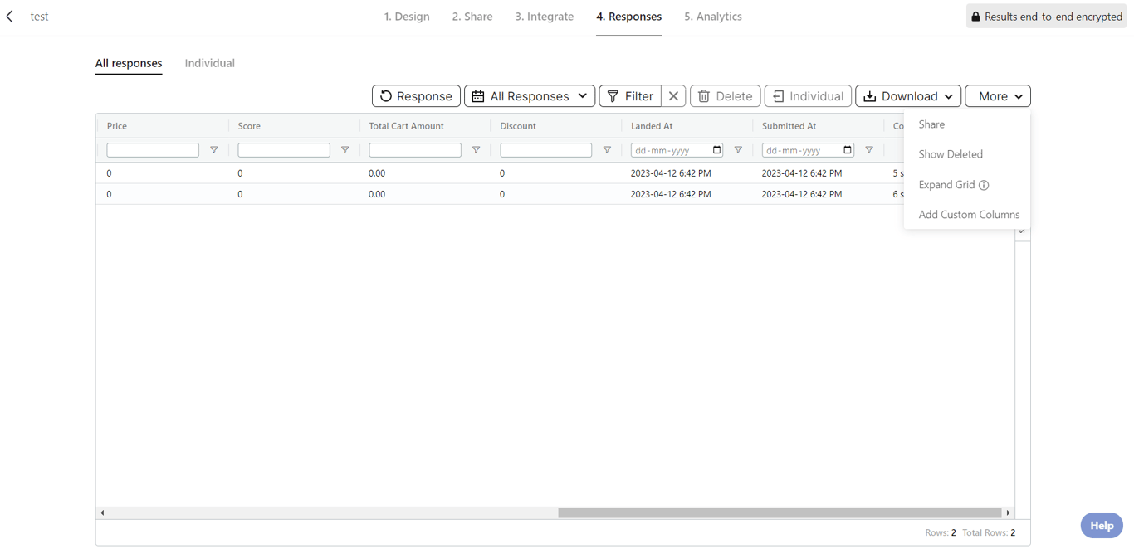This screenshot has width=1134, height=549.
Task: Refresh responses with the Response button
Action: tap(416, 96)
